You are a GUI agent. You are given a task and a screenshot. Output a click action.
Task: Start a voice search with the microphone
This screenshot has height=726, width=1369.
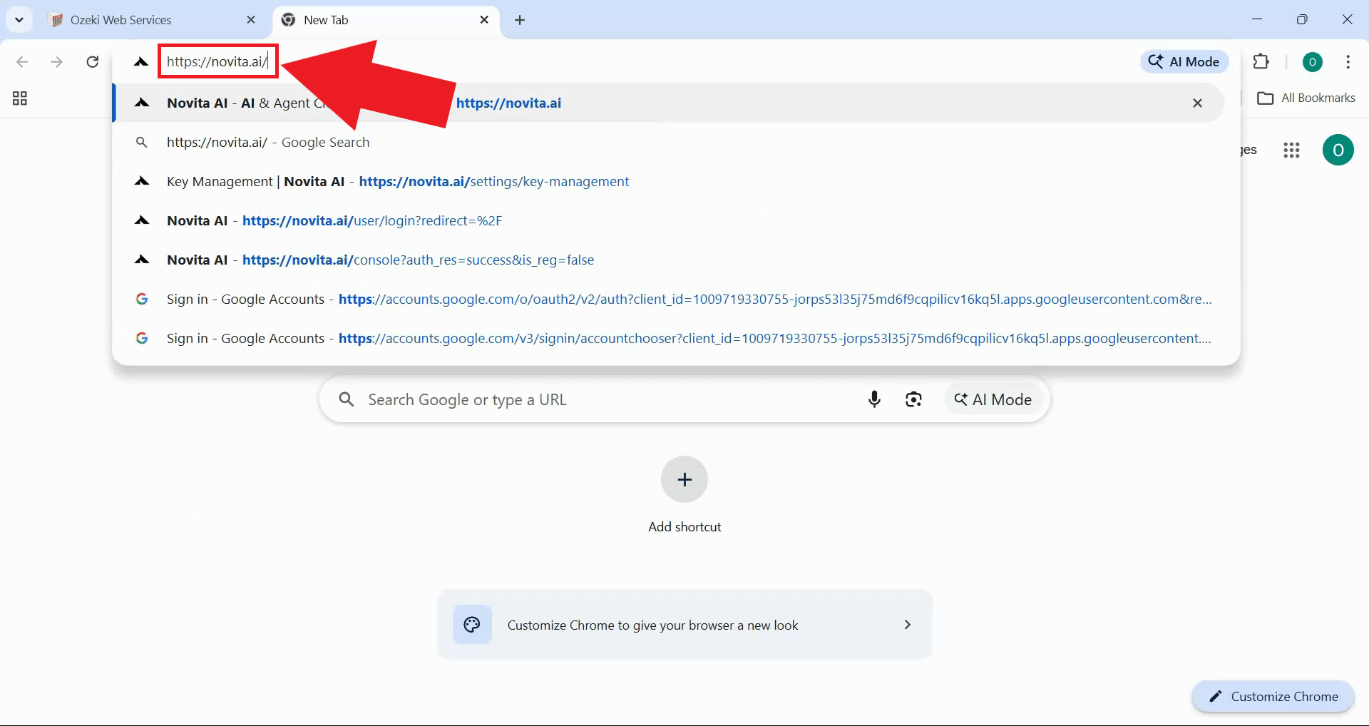click(874, 399)
